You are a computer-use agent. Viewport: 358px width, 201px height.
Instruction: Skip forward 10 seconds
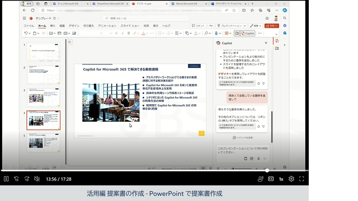pos(27,179)
